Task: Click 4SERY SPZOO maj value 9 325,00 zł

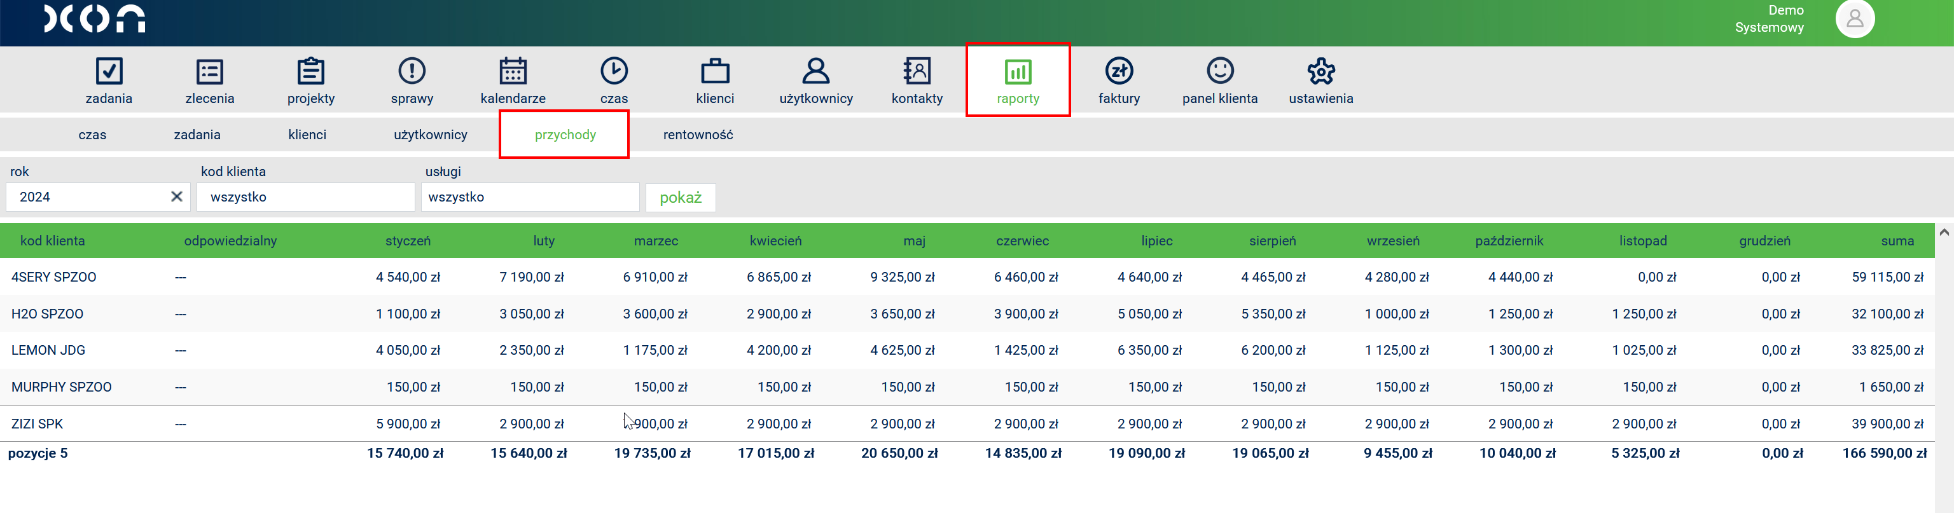Action: [x=902, y=277]
